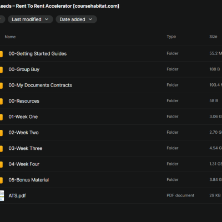The width and height of the screenshot is (222, 222).
Task: Open 05-Bonus Material folder name
Action: click(29, 180)
